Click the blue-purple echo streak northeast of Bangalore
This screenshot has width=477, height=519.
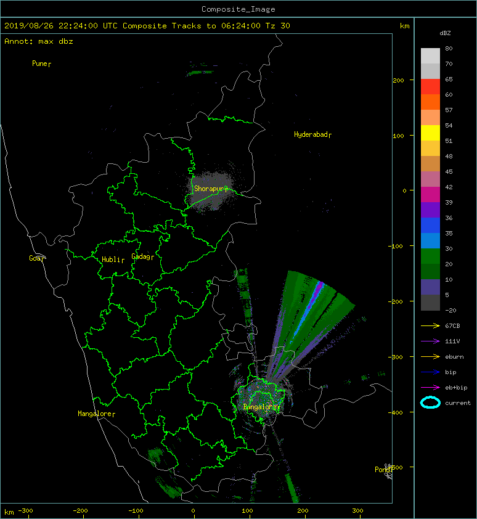pos(308,311)
